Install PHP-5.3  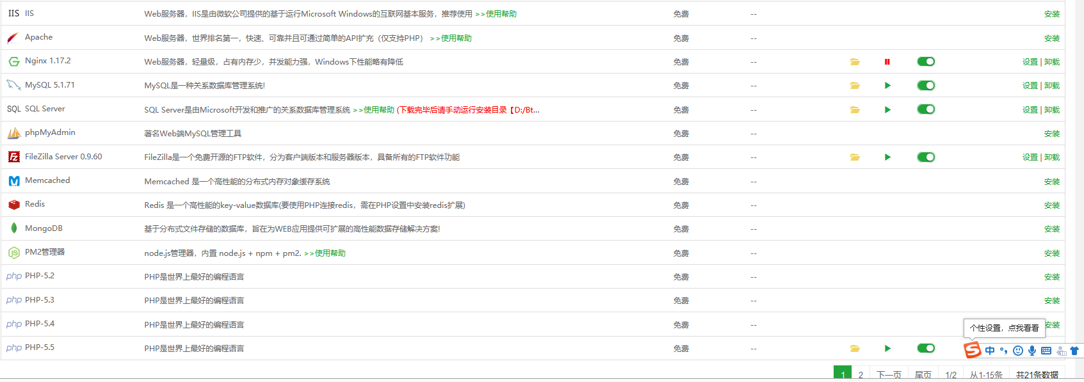[x=1052, y=301]
